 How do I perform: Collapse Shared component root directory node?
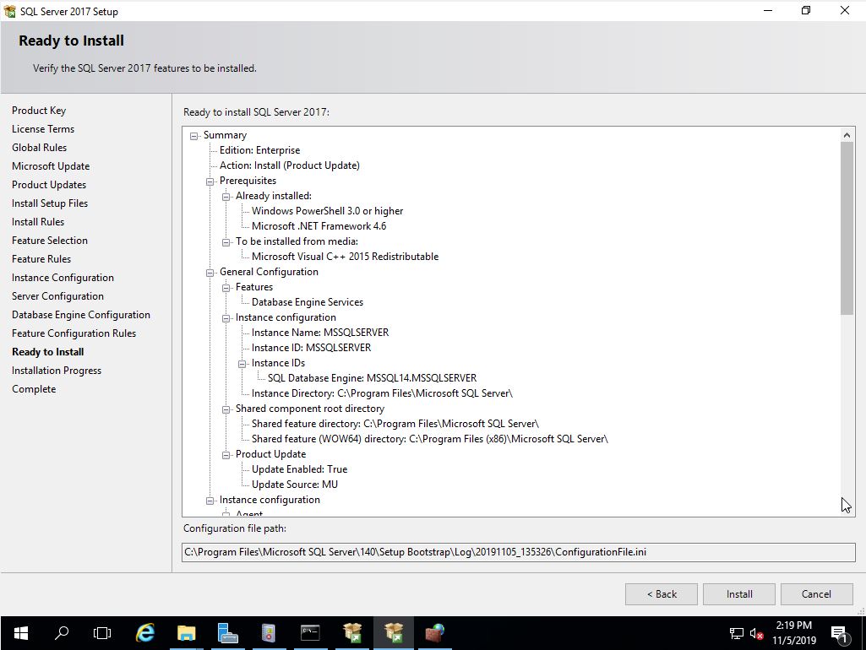click(x=226, y=409)
